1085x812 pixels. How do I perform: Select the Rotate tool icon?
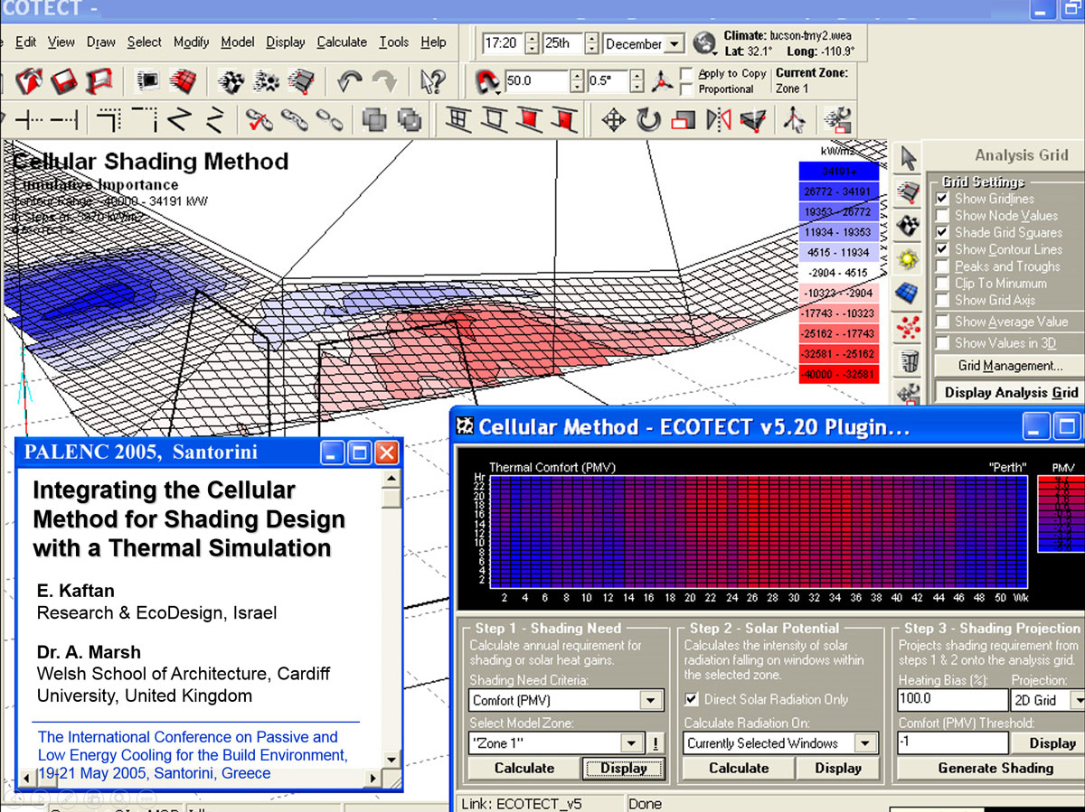pyautogui.click(x=647, y=119)
